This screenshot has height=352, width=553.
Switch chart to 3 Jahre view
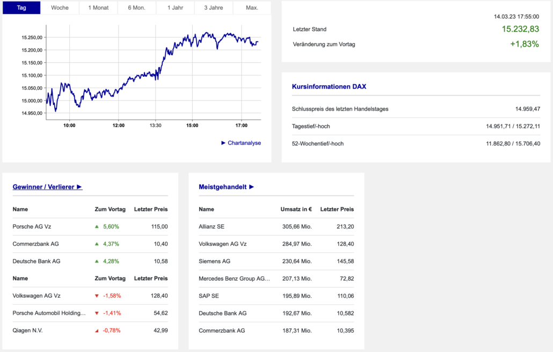point(213,8)
